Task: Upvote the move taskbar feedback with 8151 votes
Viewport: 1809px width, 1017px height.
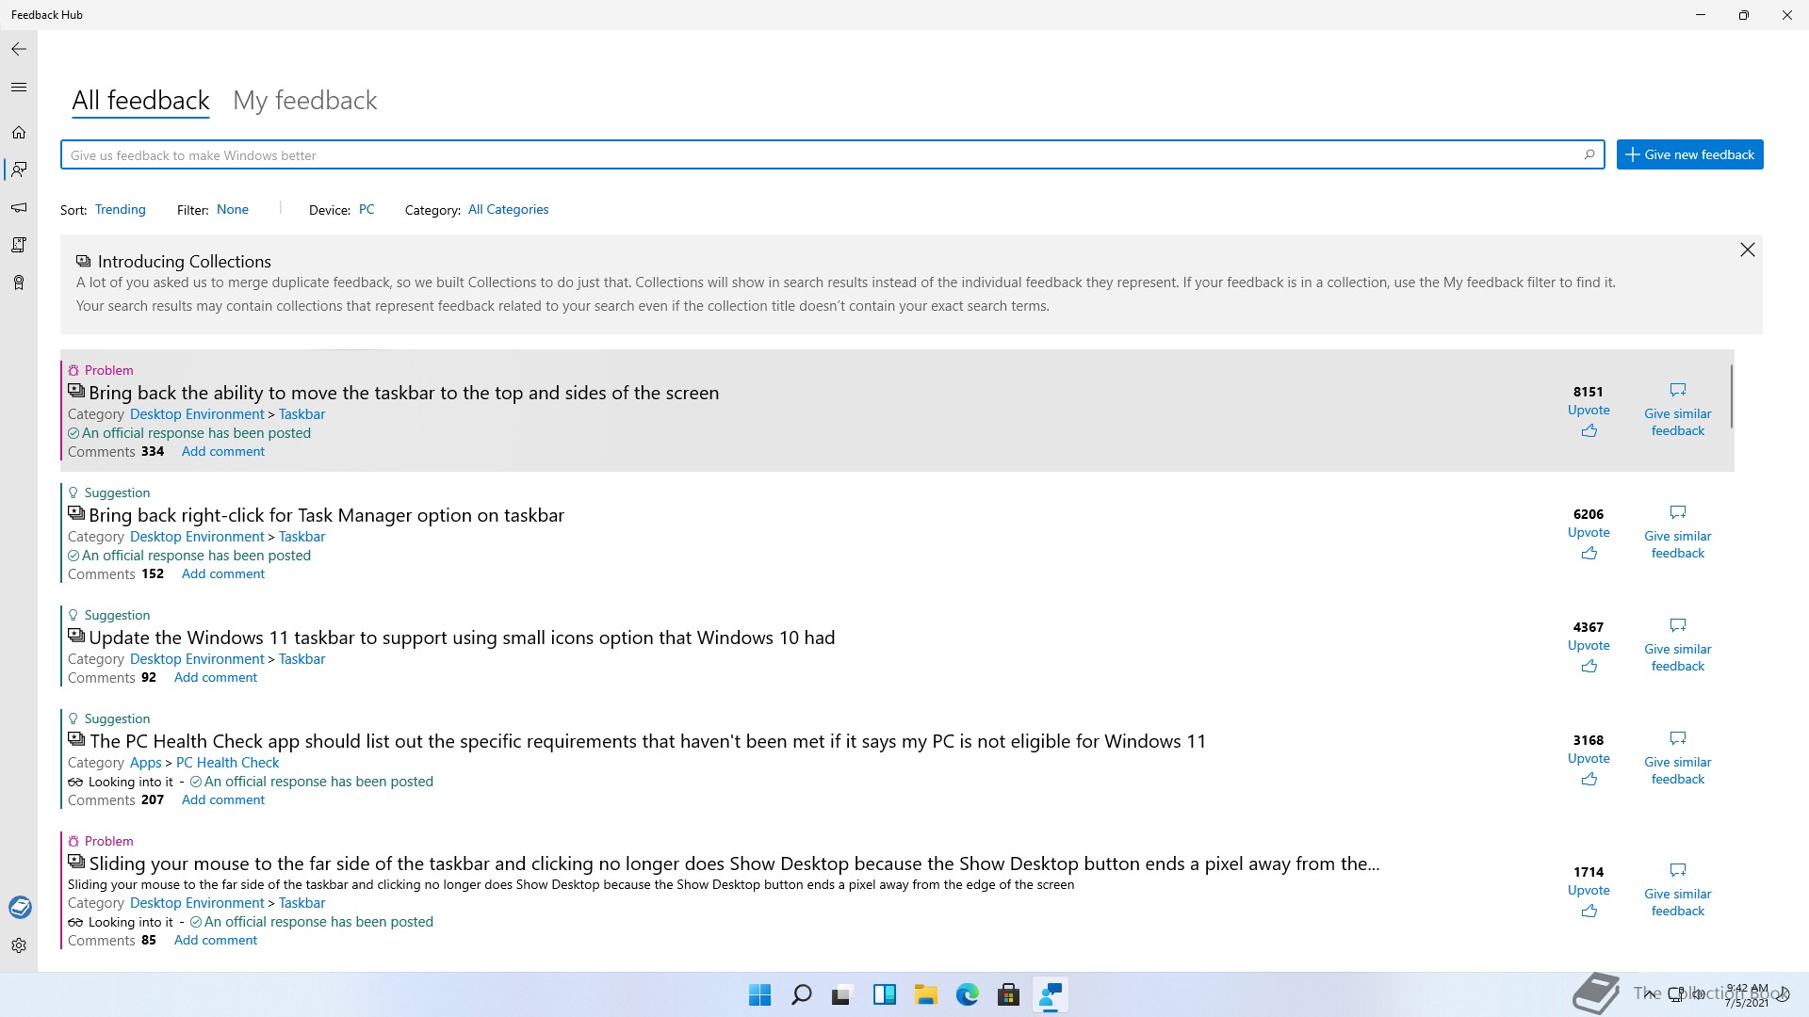Action: [1589, 421]
